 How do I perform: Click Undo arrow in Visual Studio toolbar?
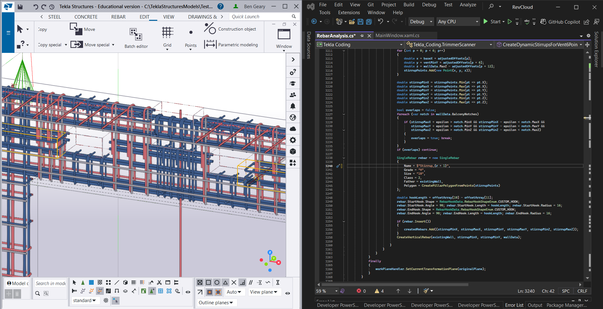pyautogui.click(x=381, y=21)
